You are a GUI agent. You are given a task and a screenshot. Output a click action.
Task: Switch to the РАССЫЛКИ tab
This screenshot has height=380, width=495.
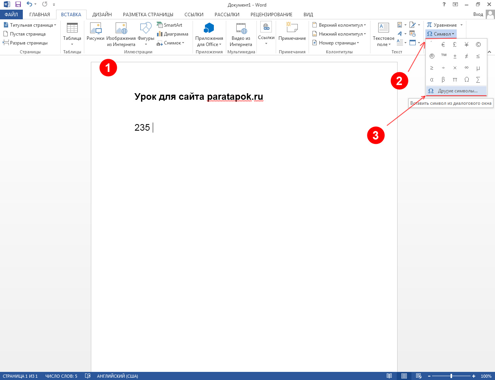tap(227, 15)
